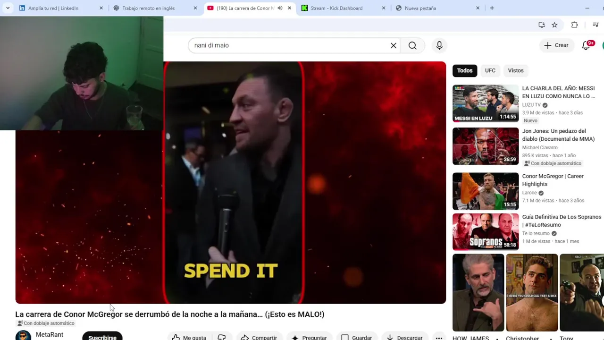Viewport: 604px width, 340px height.
Task: Open the browser extensions puzzle icon
Action: coord(574,25)
